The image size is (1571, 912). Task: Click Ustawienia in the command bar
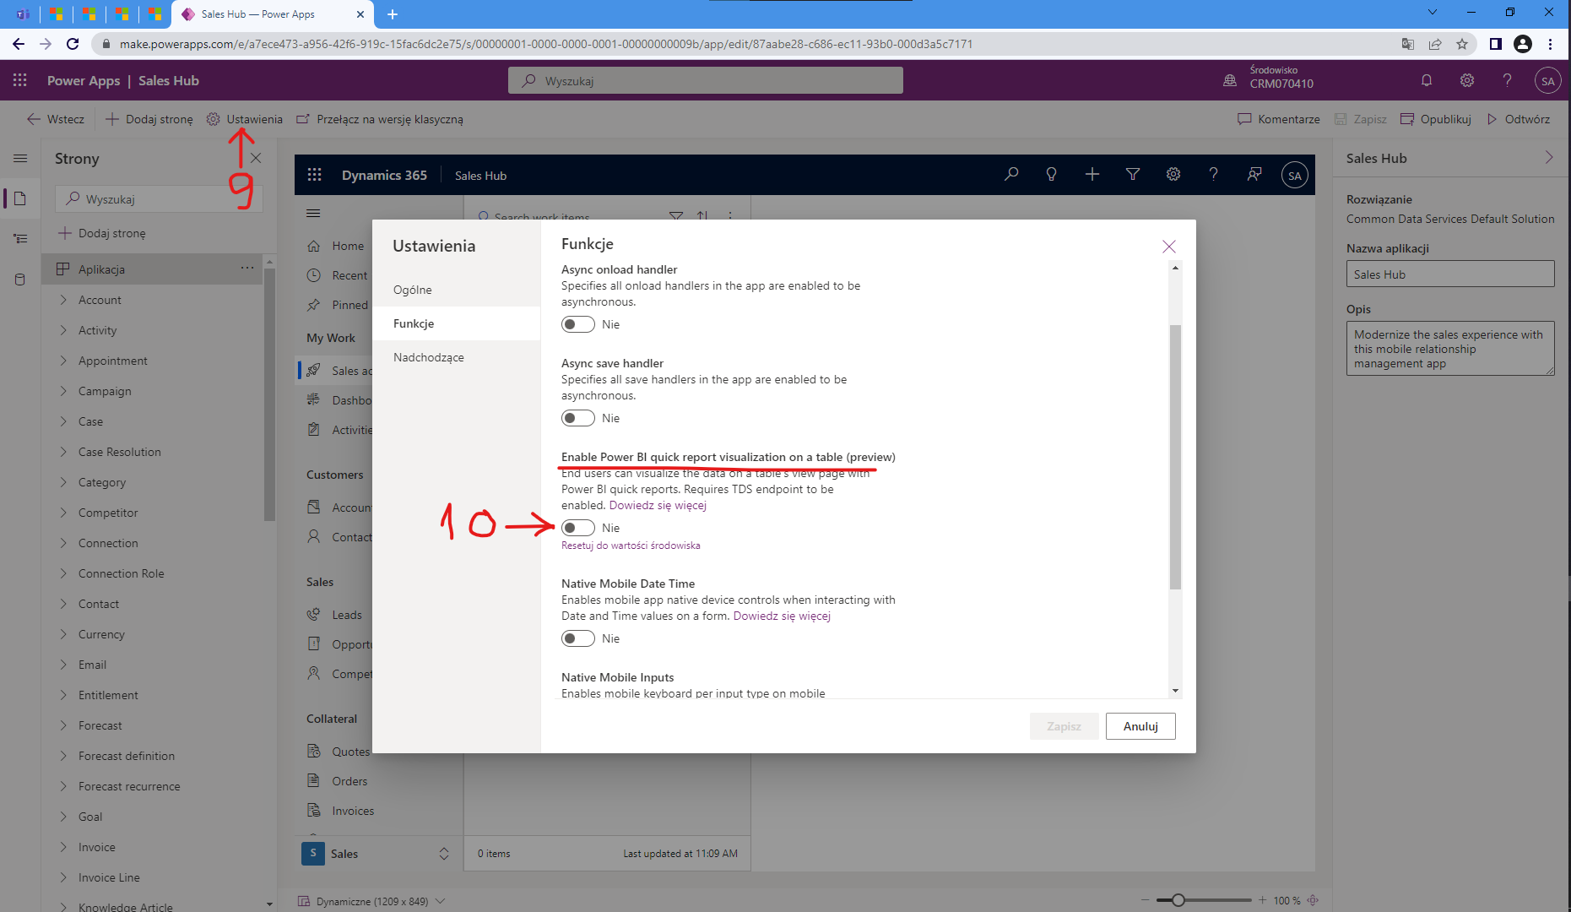[245, 119]
